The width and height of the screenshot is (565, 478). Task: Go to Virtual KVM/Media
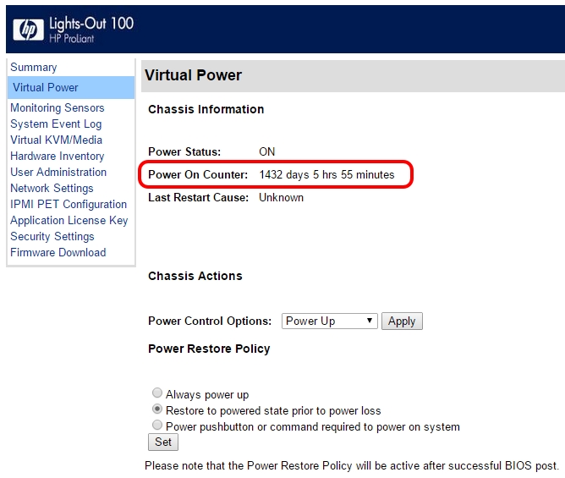(56, 140)
